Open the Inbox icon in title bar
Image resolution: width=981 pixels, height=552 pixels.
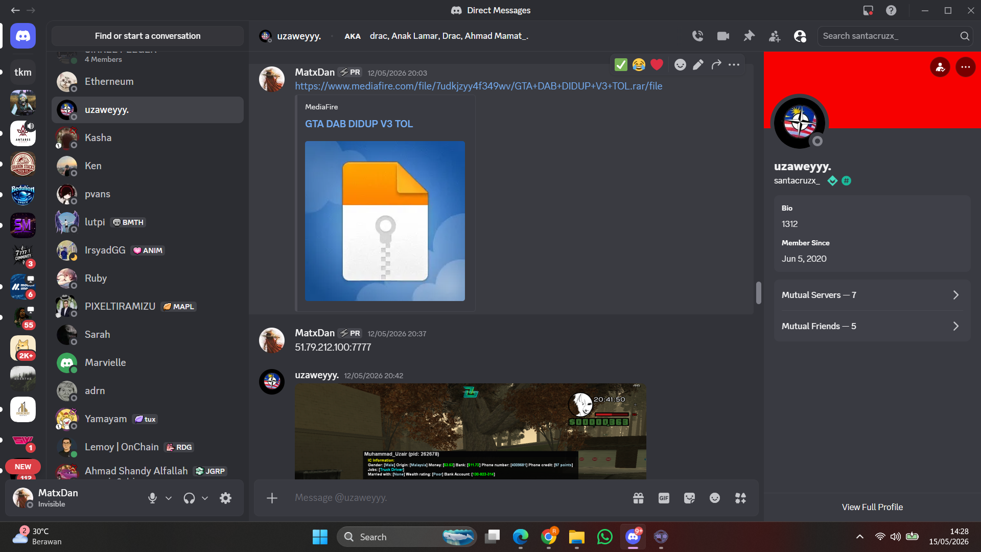868,10
